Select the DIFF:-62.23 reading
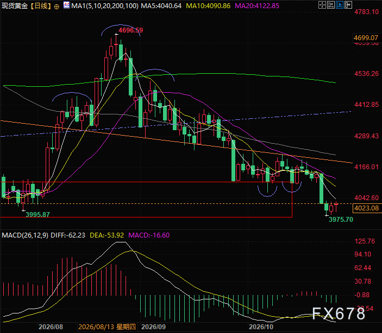Viewport: 382px width, 333px height. [68, 235]
